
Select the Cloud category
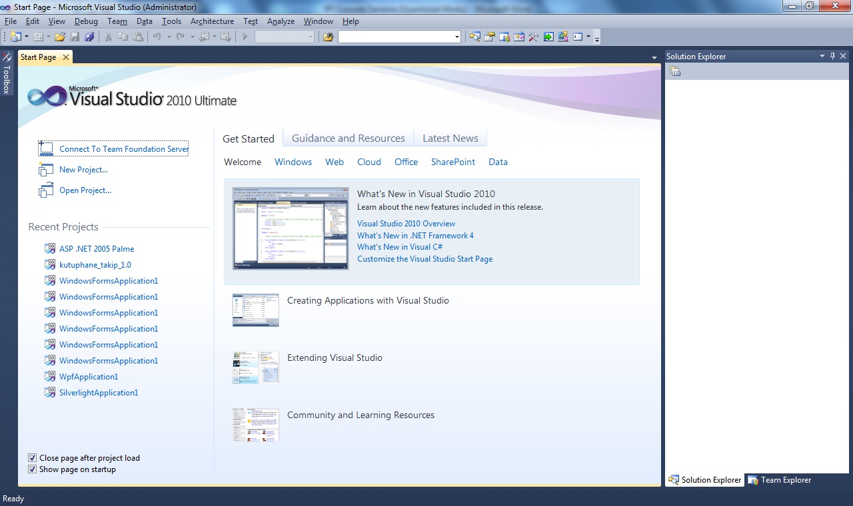[369, 162]
